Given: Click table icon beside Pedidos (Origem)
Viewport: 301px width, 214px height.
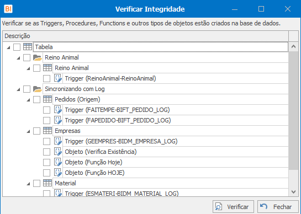Looking at the screenshot, I should click(x=47, y=99).
